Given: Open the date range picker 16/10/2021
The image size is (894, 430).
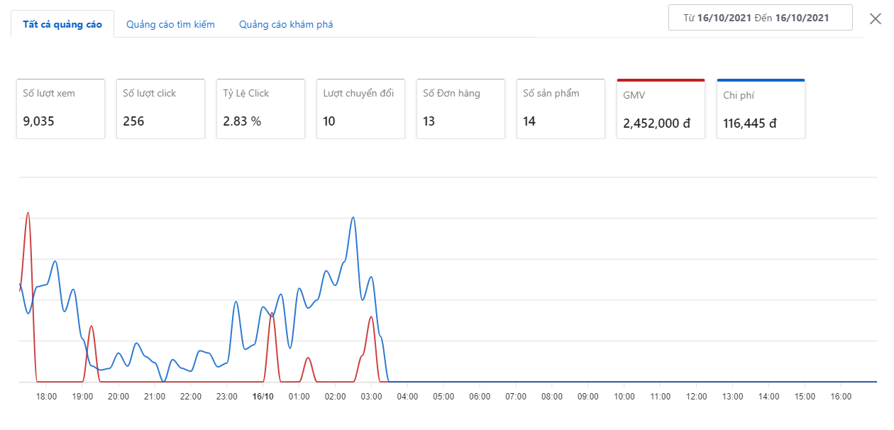Looking at the screenshot, I should click(760, 18).
